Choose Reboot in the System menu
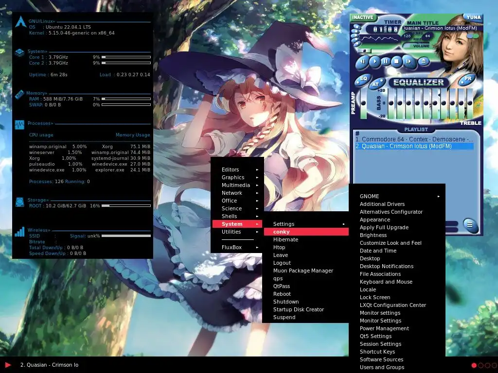The height and width of the screenshot is (373, 498). 306,294
